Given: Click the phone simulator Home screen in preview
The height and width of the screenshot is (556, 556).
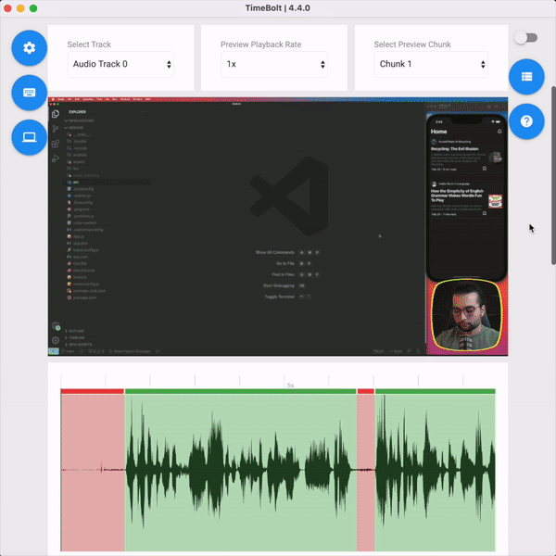Looking at the screenshot, I should pos(466,197).
